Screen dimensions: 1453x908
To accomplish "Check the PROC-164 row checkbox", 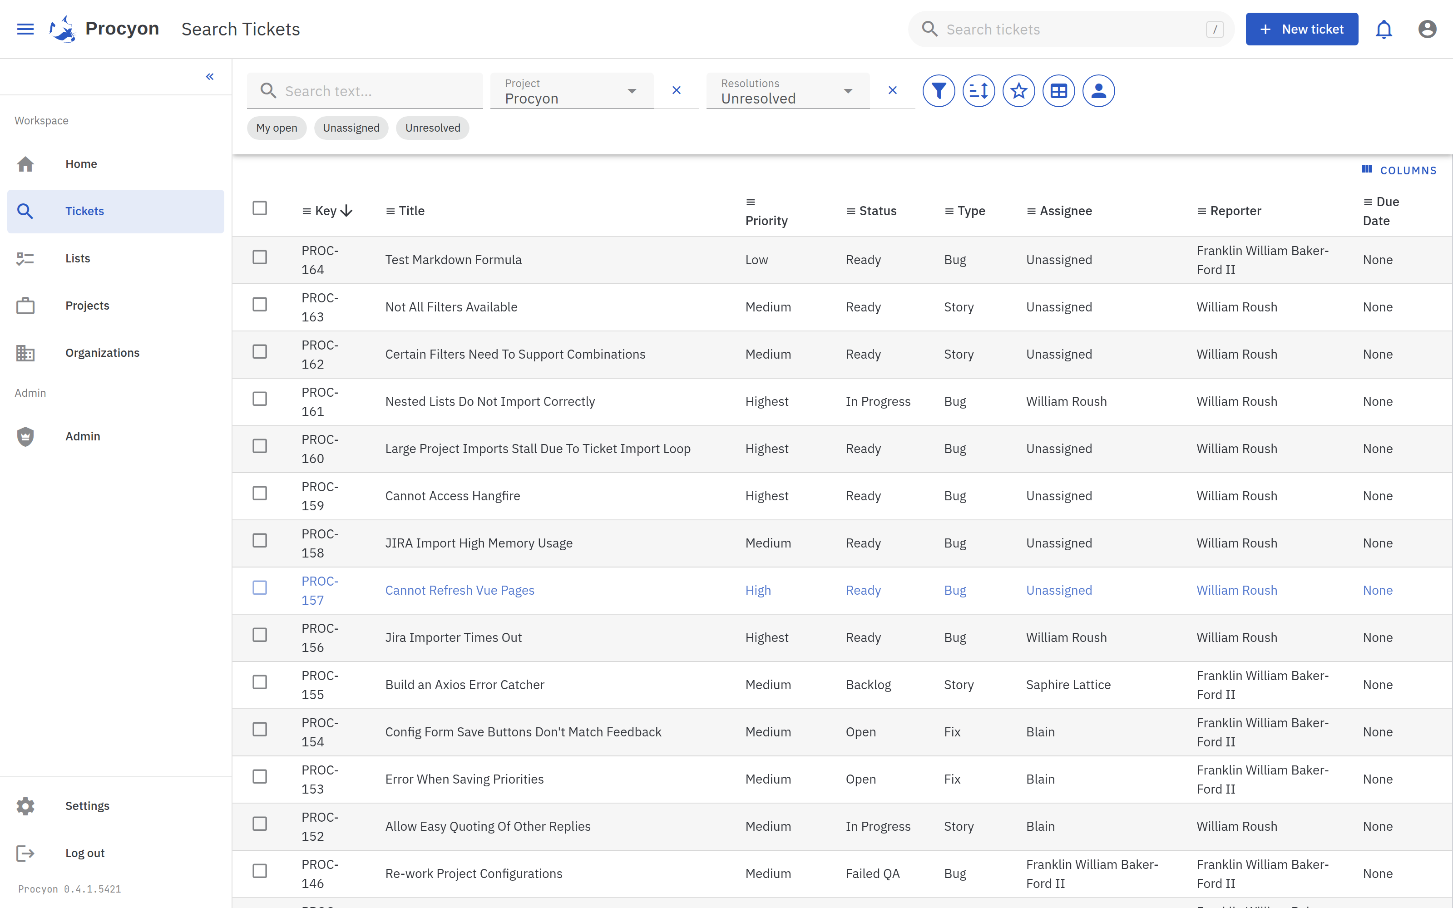I will pos(260,257).
